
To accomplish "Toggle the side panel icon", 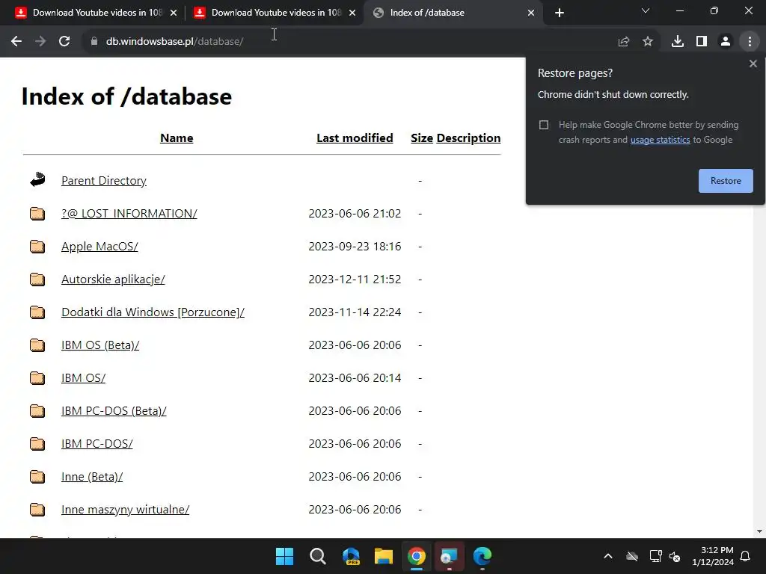I will (x=702, y=42).
